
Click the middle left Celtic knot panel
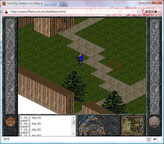(x=10, y=66)
